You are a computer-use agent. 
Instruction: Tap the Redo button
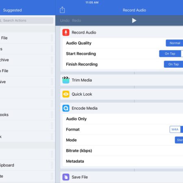(76, 21)
